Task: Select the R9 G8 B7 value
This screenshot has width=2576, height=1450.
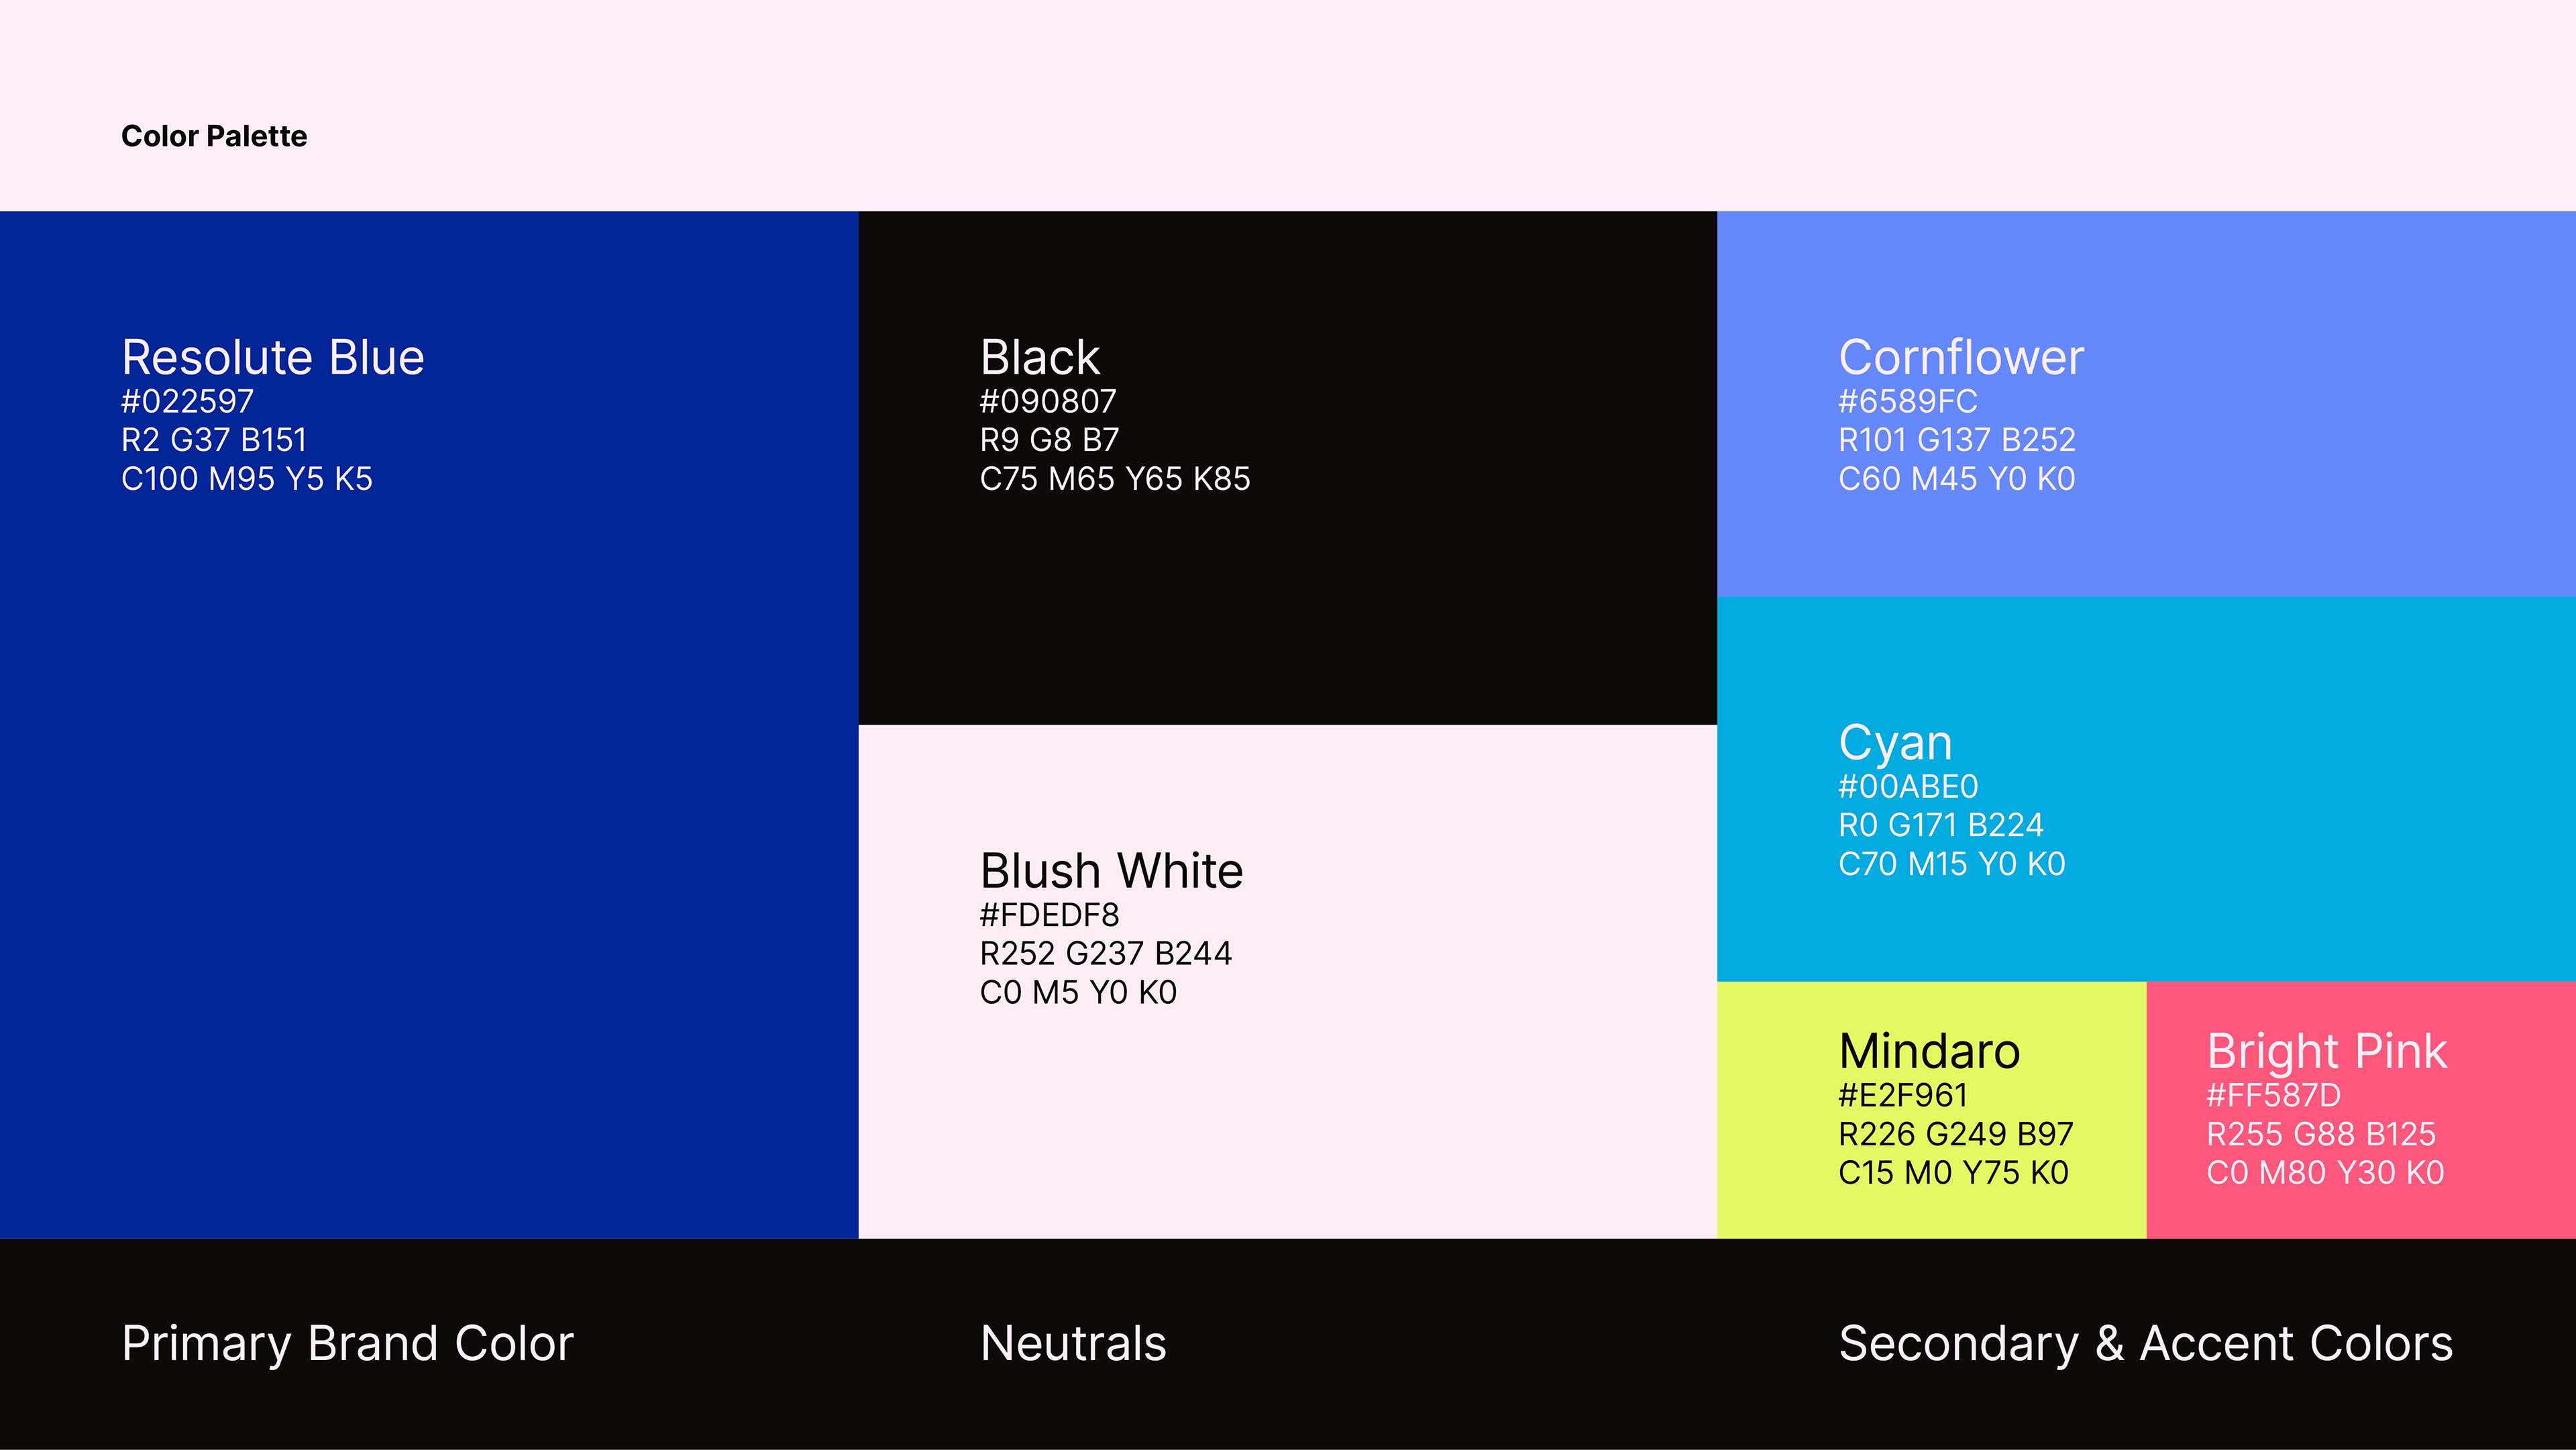Action: (x=1050, y=440)
